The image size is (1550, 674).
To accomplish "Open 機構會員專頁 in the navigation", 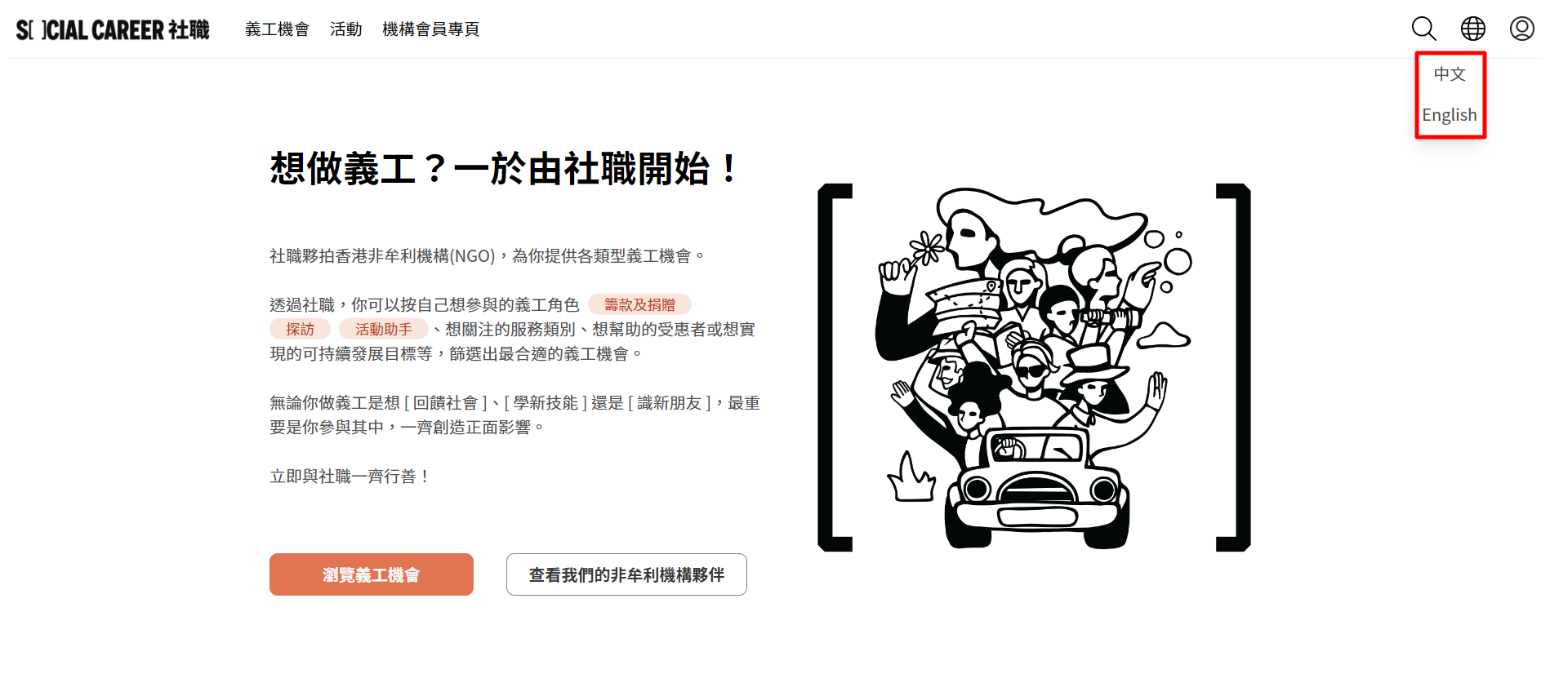I will coord(430,29).
